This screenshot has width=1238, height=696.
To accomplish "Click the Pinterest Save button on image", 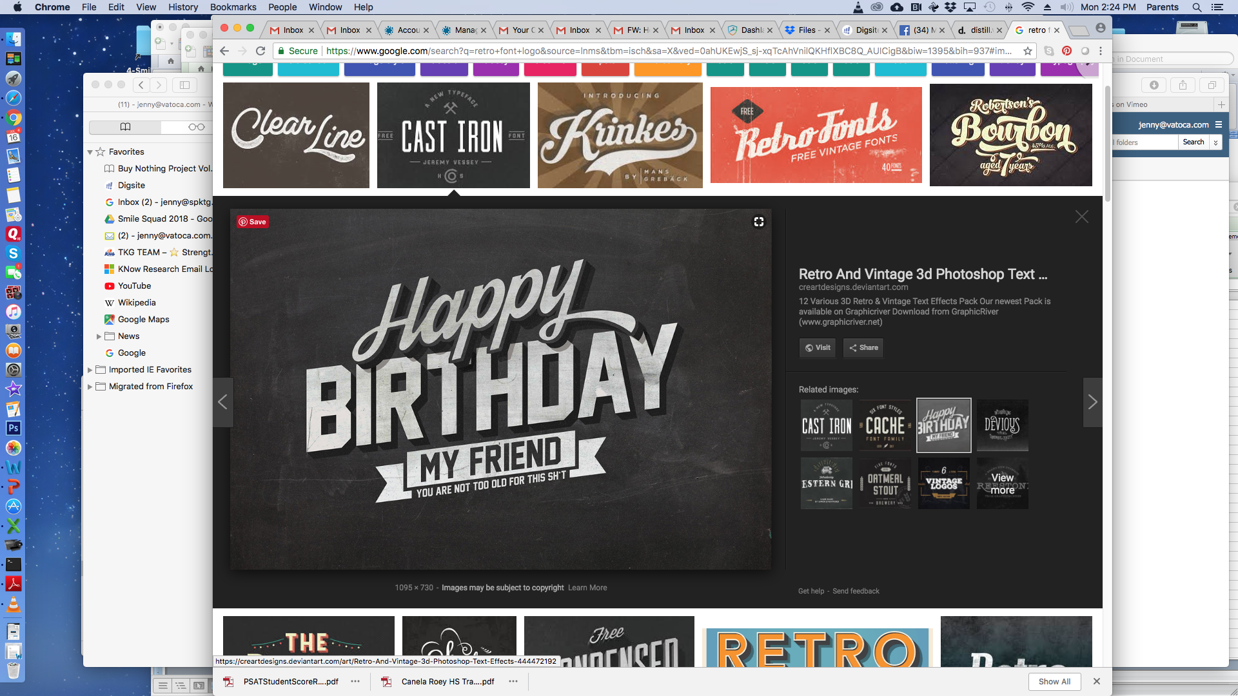I will (252, 222).
